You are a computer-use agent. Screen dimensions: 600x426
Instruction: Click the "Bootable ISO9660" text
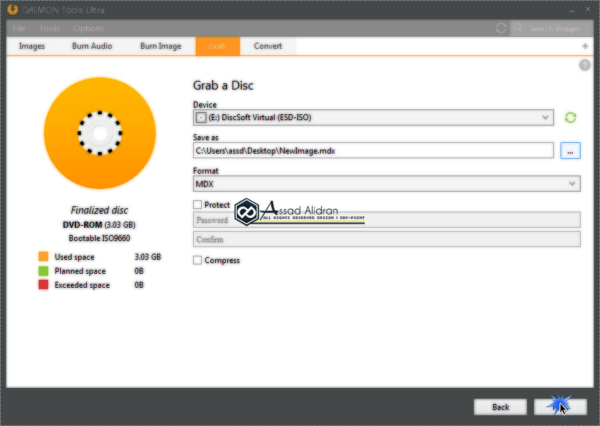pyautogui.click(x=100, y=238)
